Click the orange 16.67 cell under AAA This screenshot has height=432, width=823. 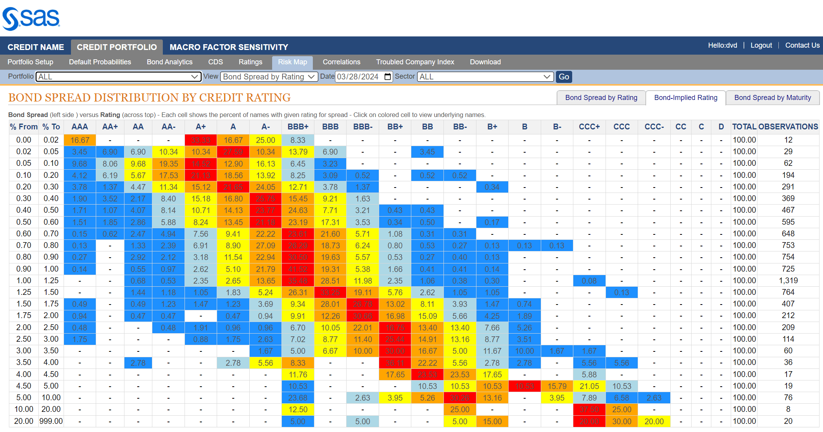pos(79,140)
